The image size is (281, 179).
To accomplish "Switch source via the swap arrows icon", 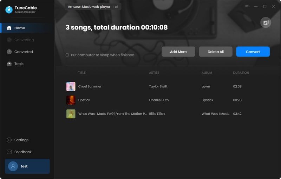I will pos(117,7).
